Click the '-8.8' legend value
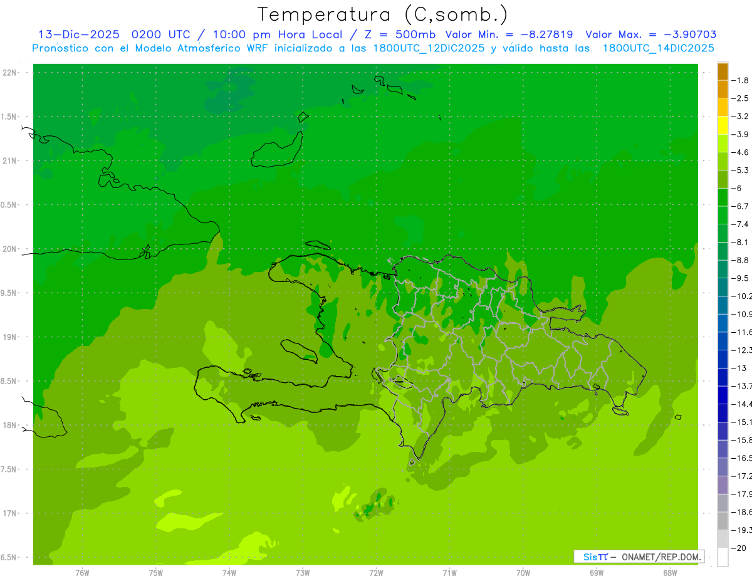Screen dimensions: 752x581 click(741, 260)
